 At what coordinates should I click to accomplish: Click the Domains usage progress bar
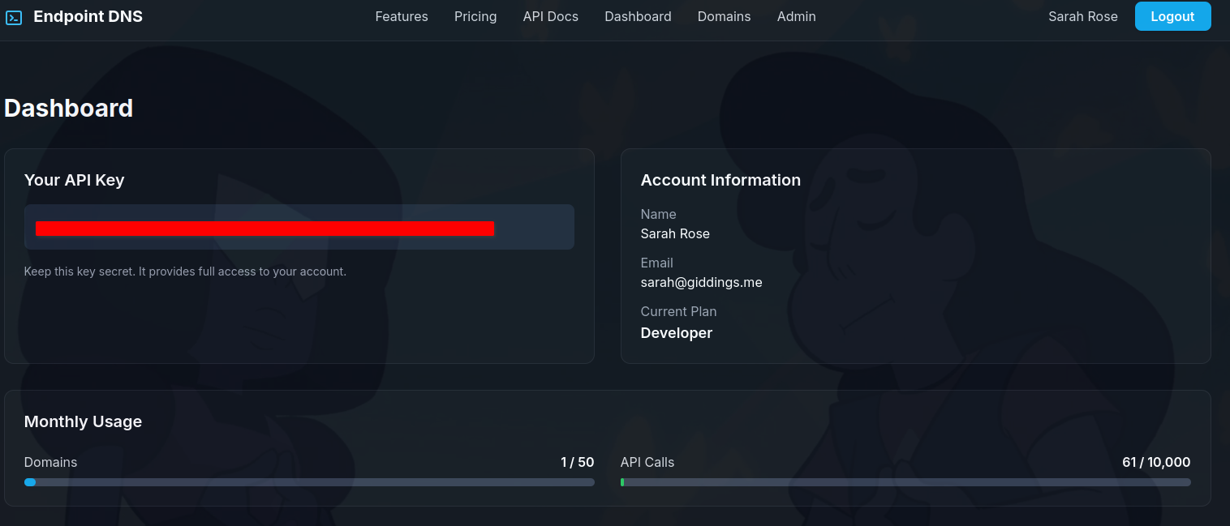(x=309, y=482)
